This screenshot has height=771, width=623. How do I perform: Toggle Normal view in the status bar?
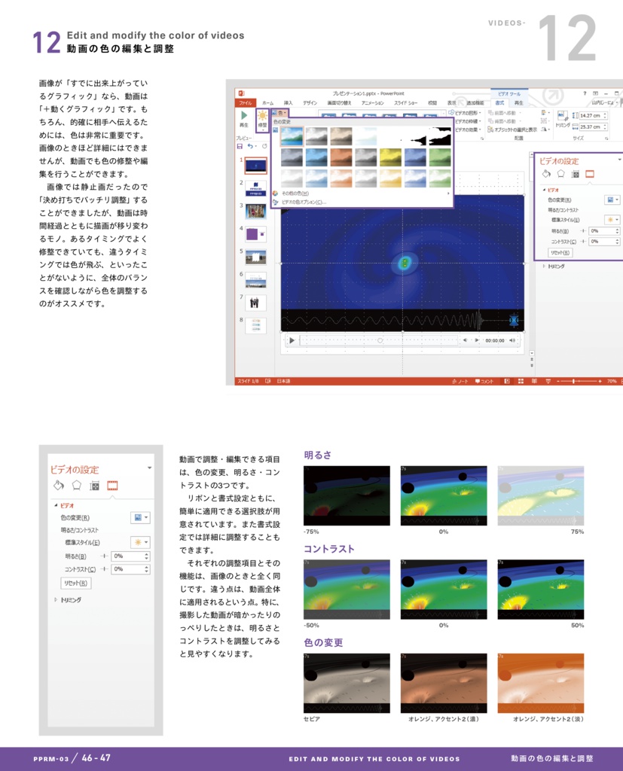coord(505,381)
